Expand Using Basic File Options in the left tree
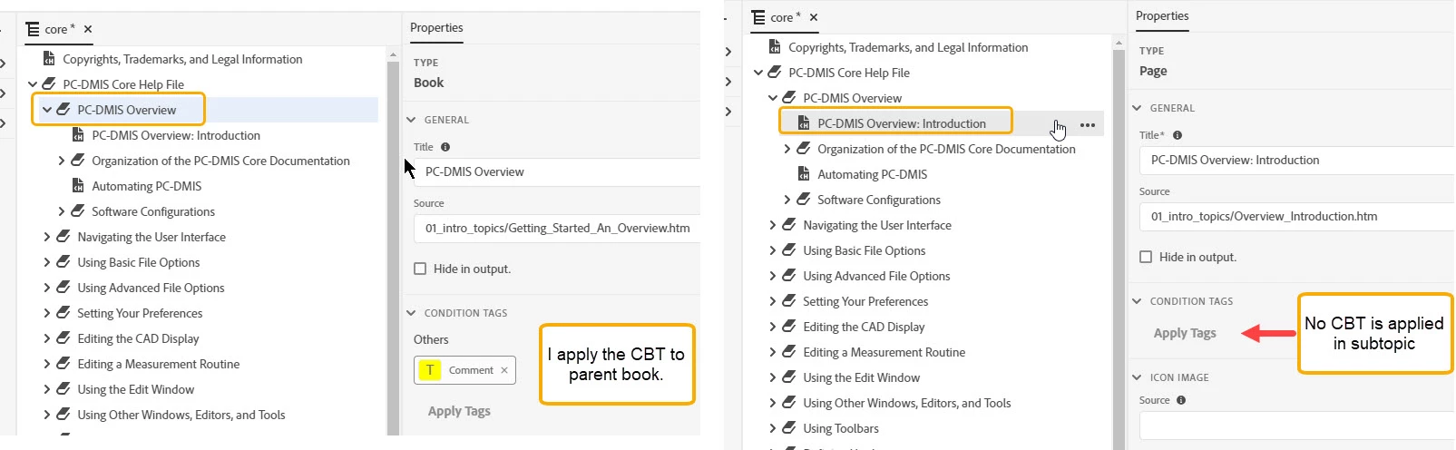The width and height of the screenshot is (1456, 450). (47, 262)
